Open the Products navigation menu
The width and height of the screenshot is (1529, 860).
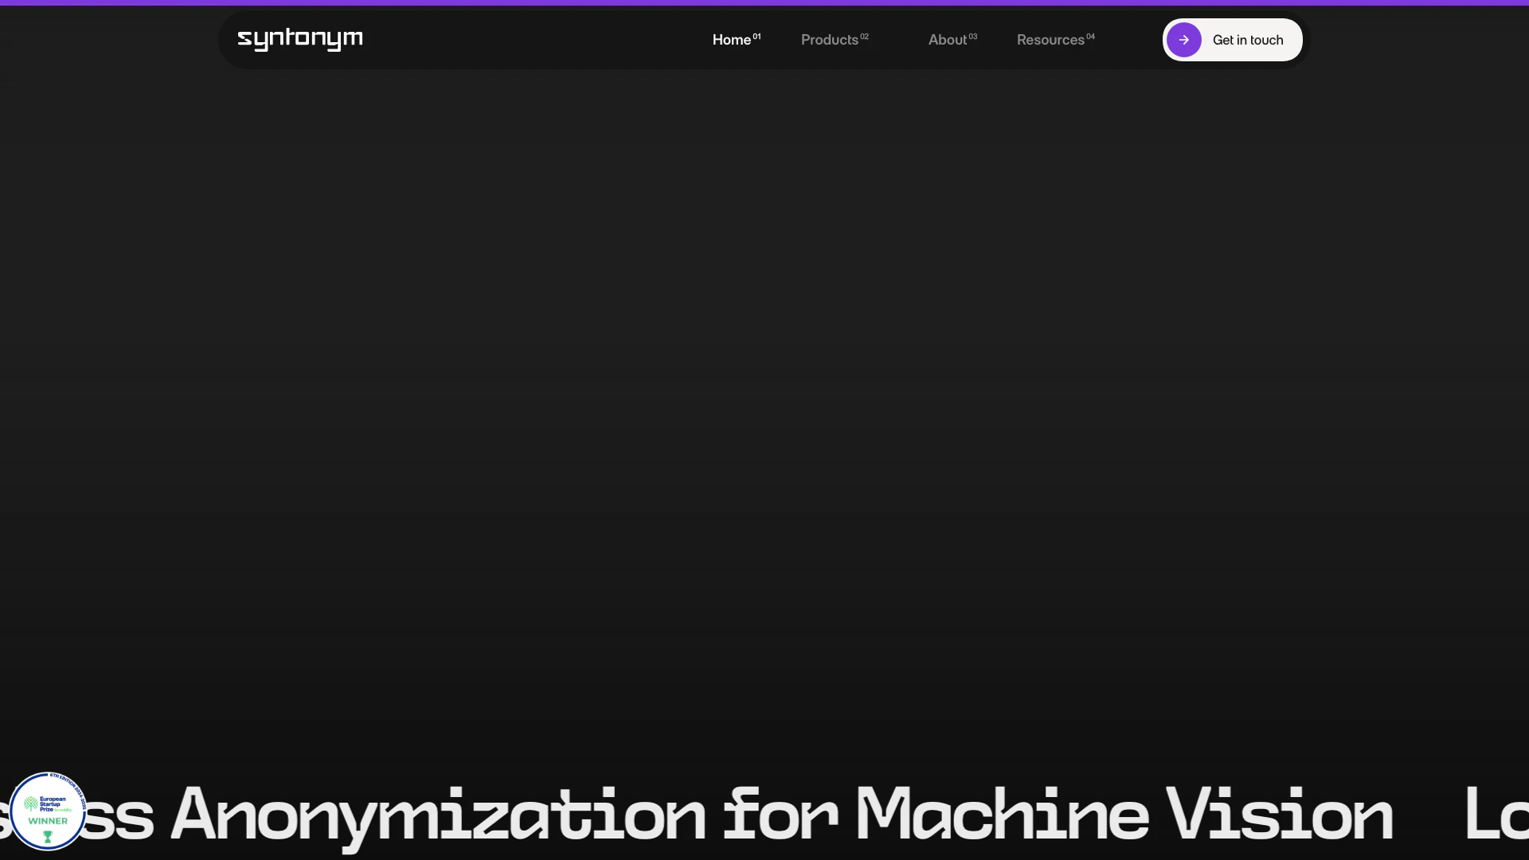(829, 40)
